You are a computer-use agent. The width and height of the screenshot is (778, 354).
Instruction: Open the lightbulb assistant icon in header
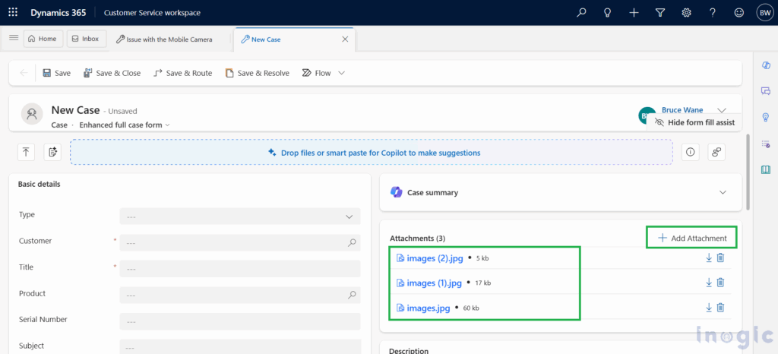607,12
